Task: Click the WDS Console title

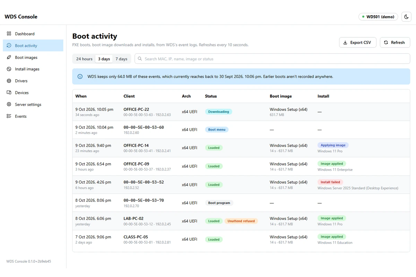Action: tap(21, 17)
